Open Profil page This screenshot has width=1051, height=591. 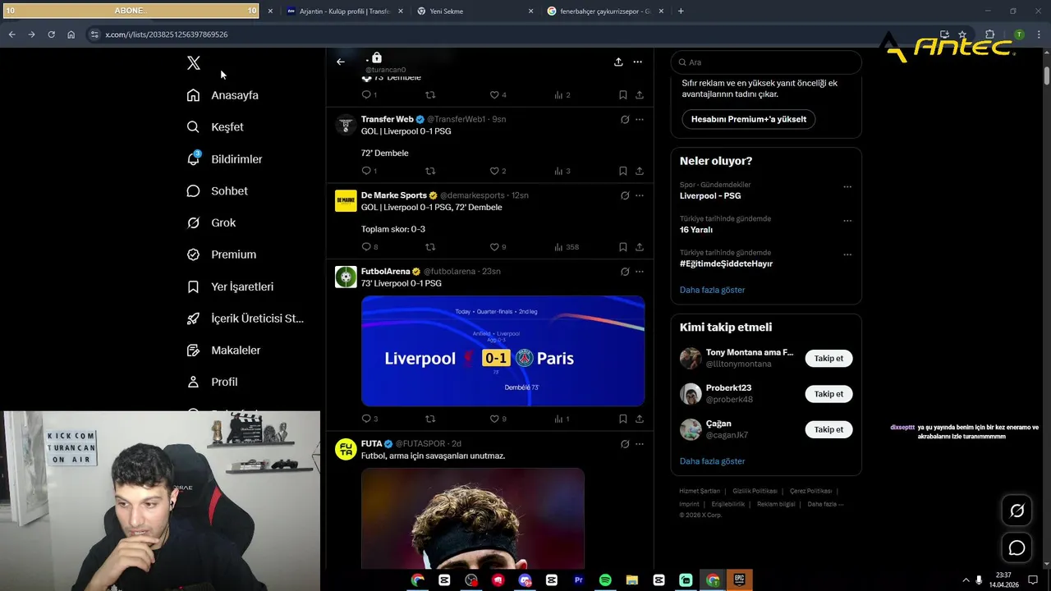point(212,382)
